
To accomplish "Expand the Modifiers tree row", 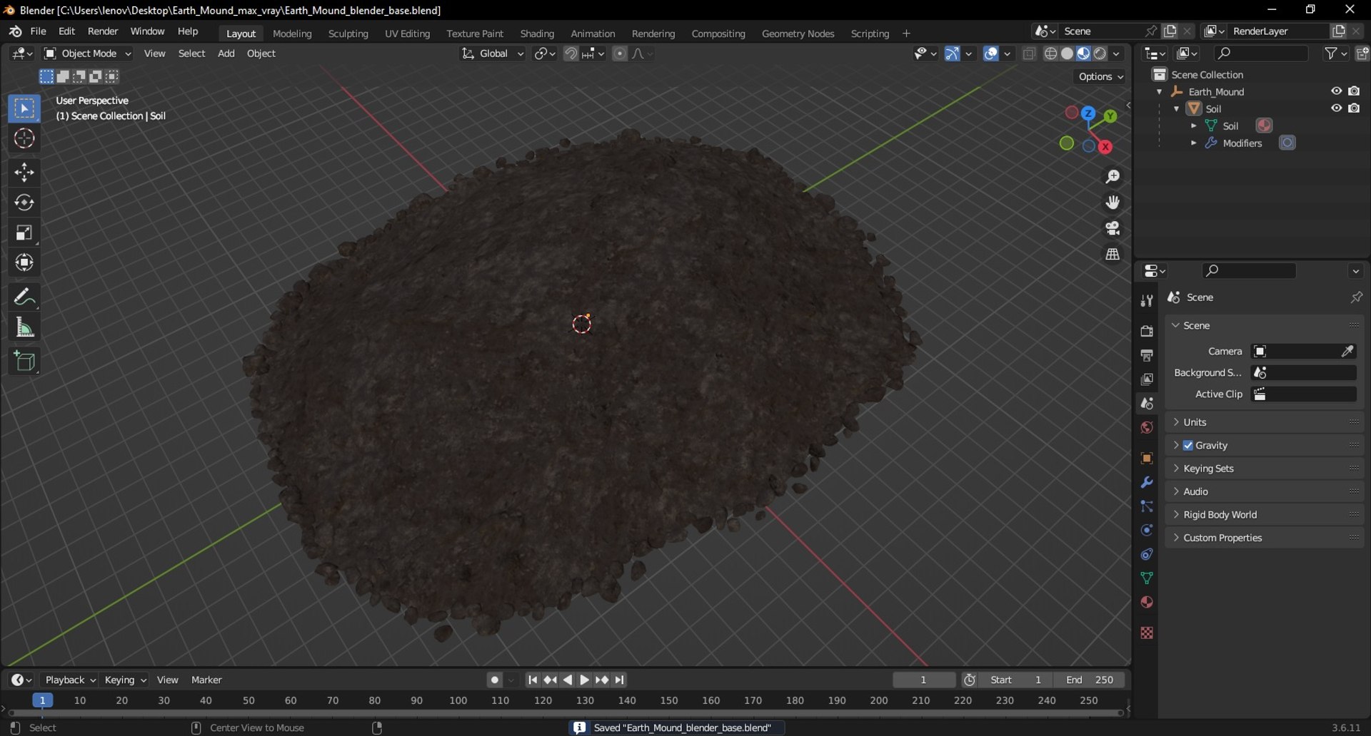I will (1193, 143).
